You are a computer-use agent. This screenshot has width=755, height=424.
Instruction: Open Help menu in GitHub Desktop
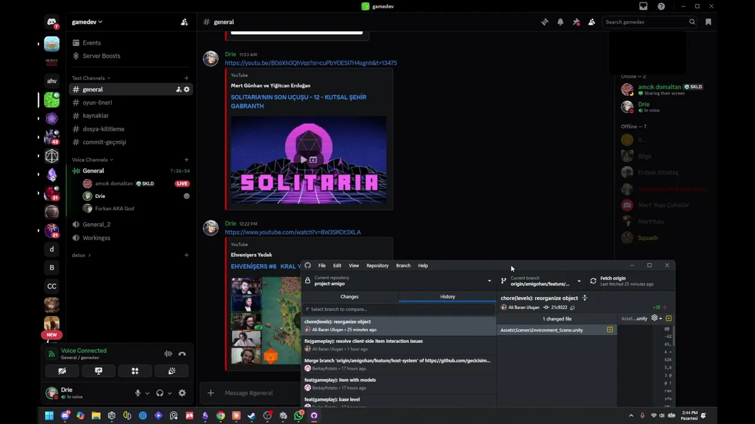(423, 266)
